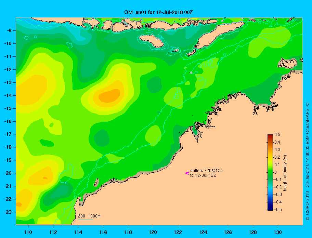312x238 pixels.
Task: Click latitude axis label -9
Action: point(9,31)
